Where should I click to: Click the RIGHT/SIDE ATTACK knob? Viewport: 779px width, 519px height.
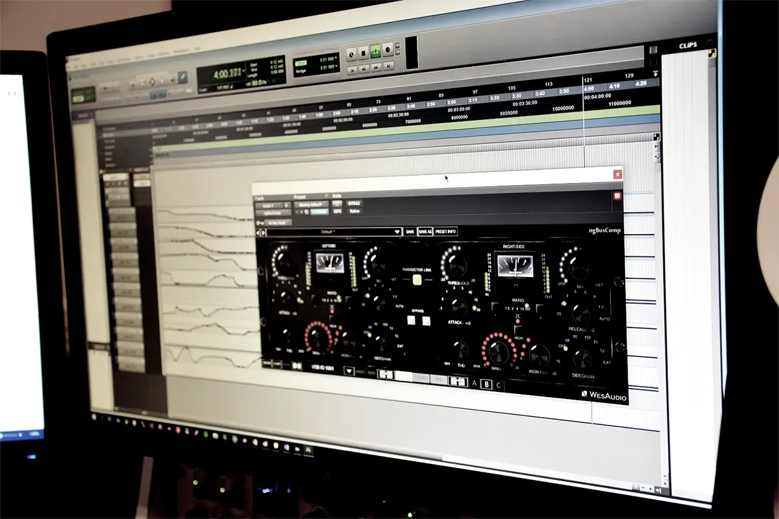pyautogui.click(x=459, y=307)
